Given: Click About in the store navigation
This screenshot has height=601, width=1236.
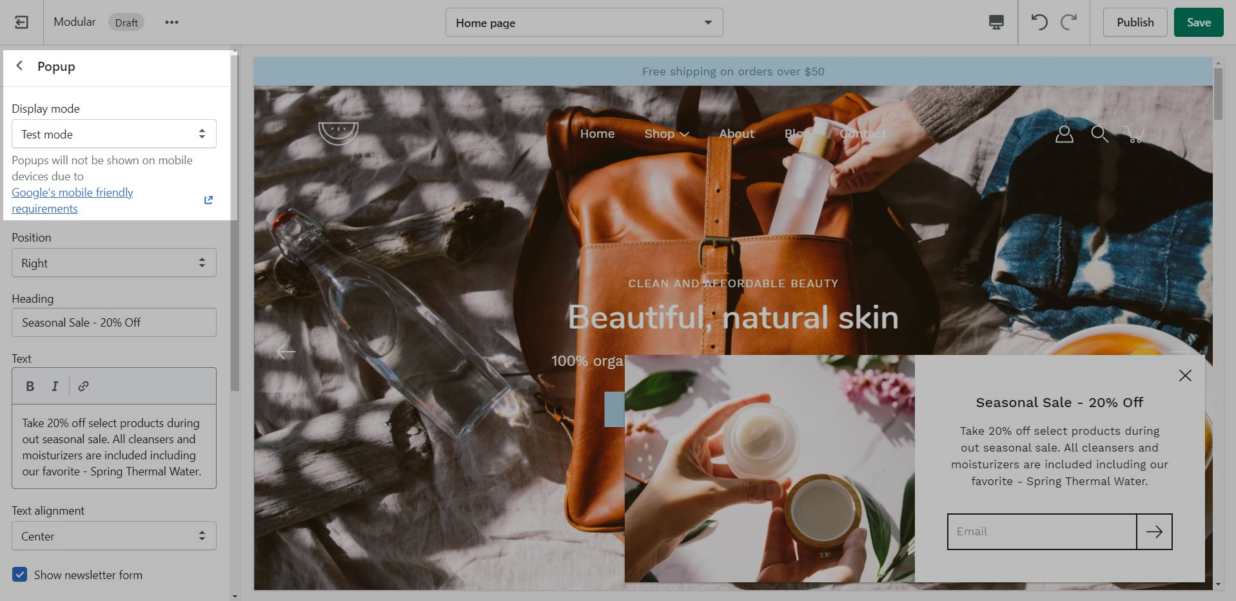Looking at the screenshot, I should (x=736, y=134).
